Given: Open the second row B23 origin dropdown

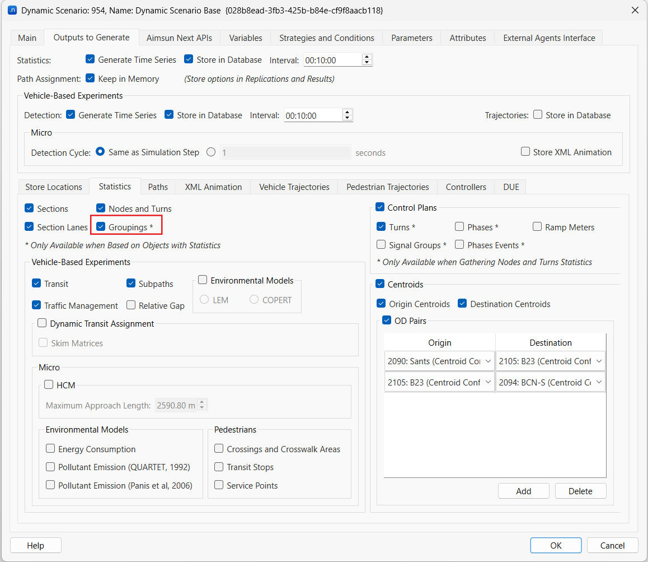Looking at the screenshot, I should click(439, 382).
